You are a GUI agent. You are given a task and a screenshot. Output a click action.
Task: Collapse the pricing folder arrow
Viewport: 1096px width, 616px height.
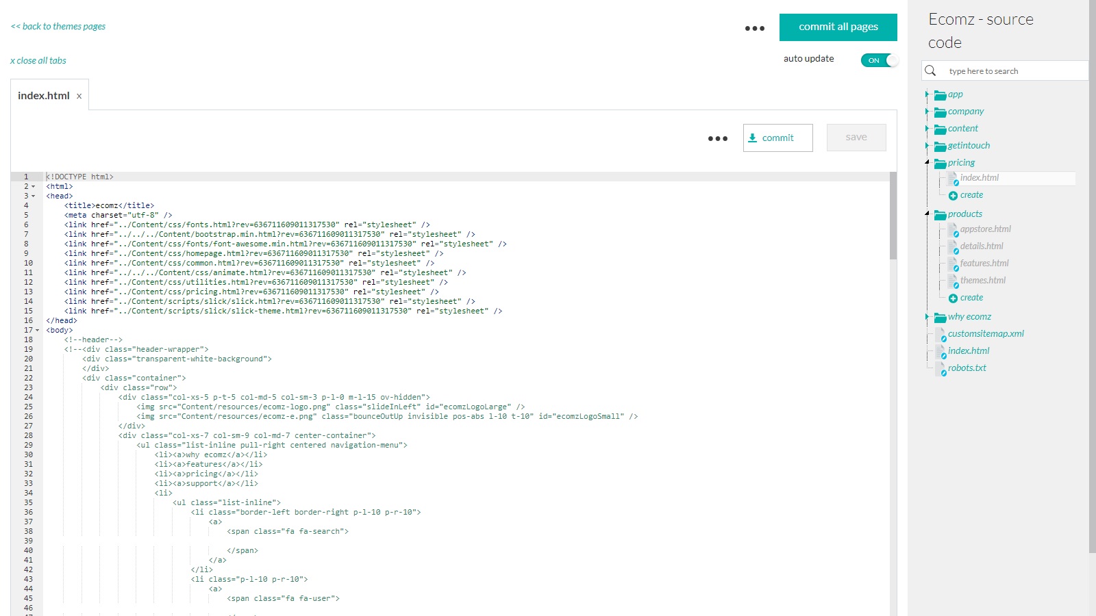pos(927,163)
